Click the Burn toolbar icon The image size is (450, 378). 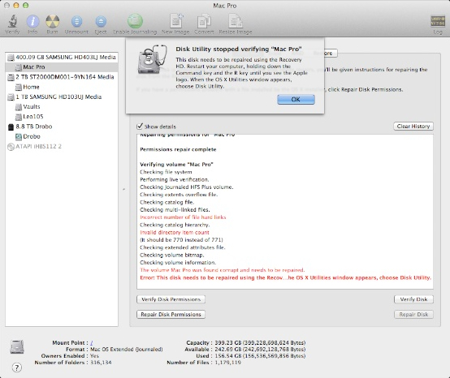click(53, 21)
